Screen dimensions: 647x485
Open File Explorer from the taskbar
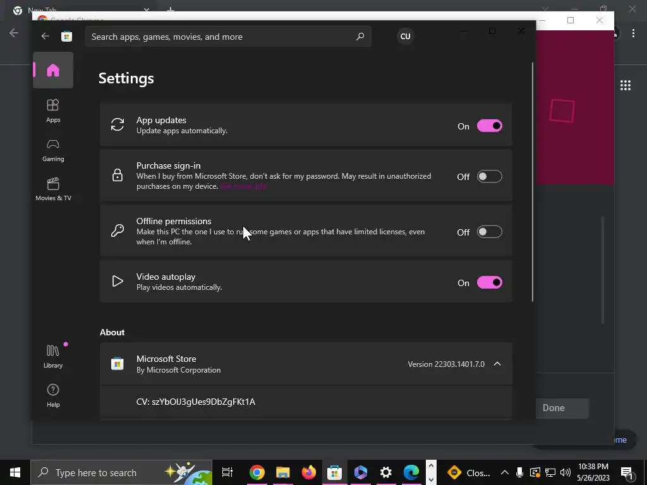click(282, 472)
